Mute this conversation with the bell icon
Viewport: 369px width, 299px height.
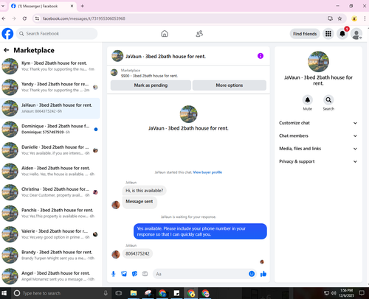point(308,100)
